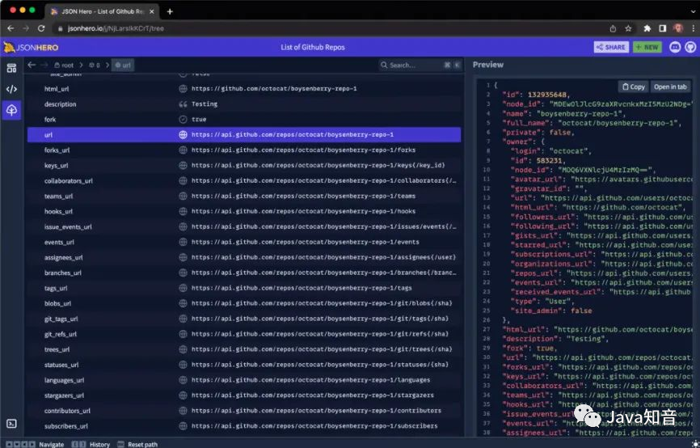This screenshot has height=448, width=700.
Task: Select the blobs_url tree row
Action: [244, 303]
